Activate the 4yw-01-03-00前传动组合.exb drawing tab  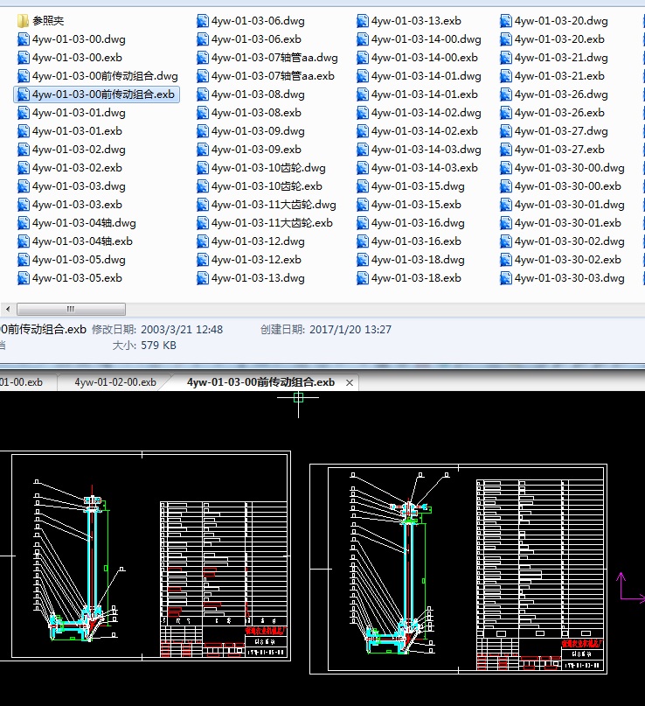click(x=260, y=382)
